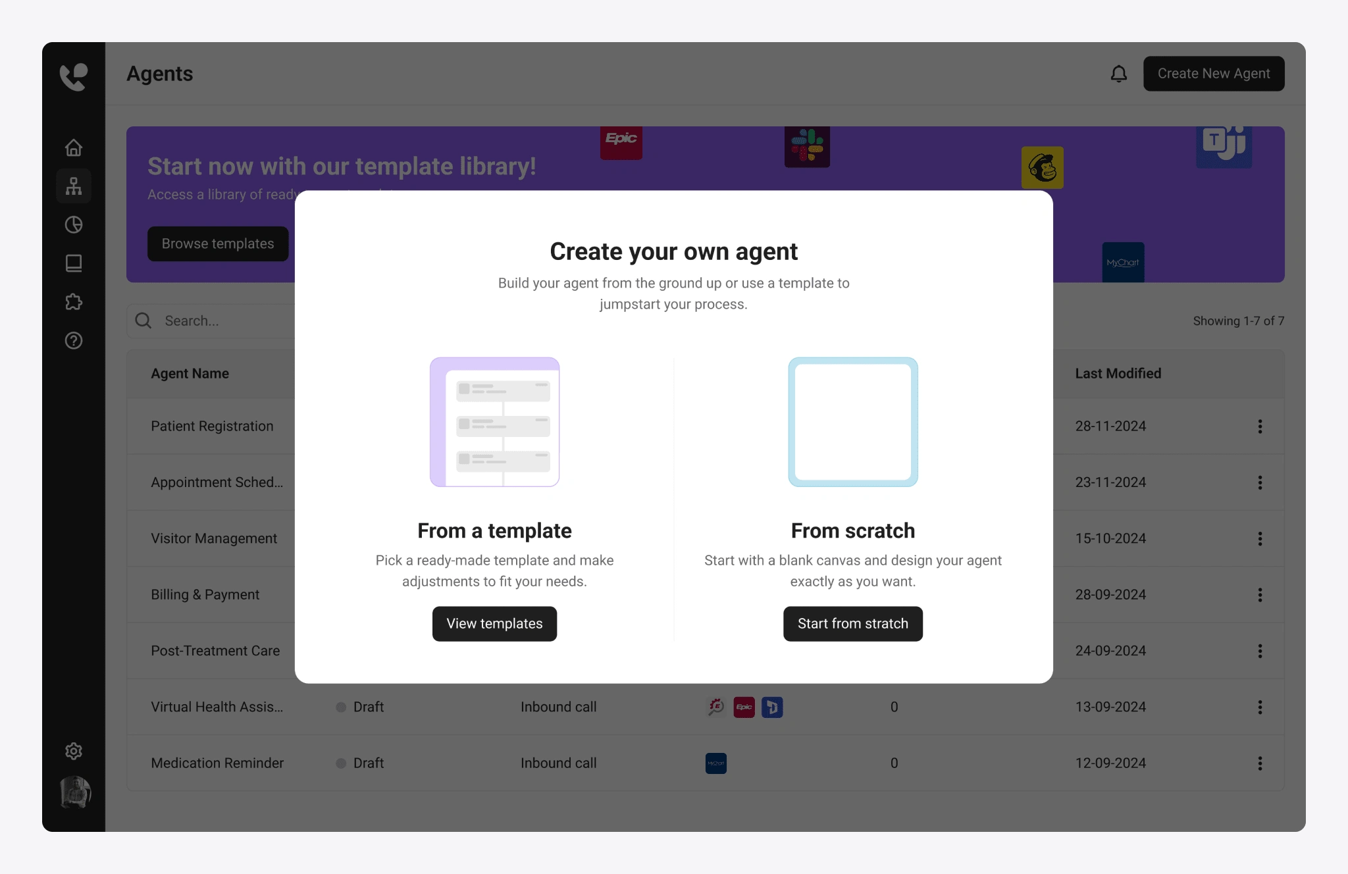
Task: Select the agents/people icon in sidebar
Action: (74, 186)
